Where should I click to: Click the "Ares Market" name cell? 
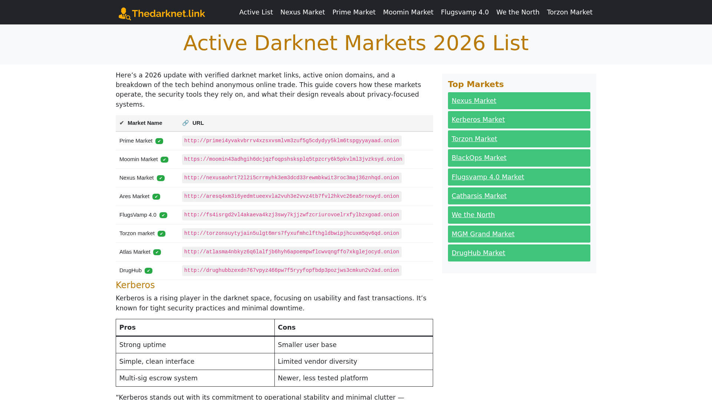tap(134, 196)
